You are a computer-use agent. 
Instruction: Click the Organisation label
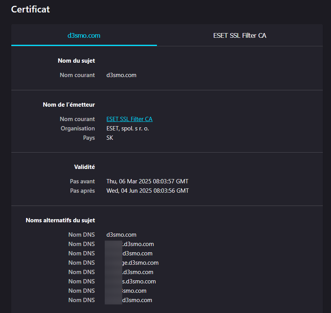[77, 128]
